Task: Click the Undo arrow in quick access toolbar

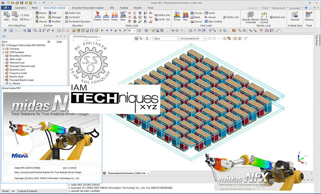Action: point(35,3)
